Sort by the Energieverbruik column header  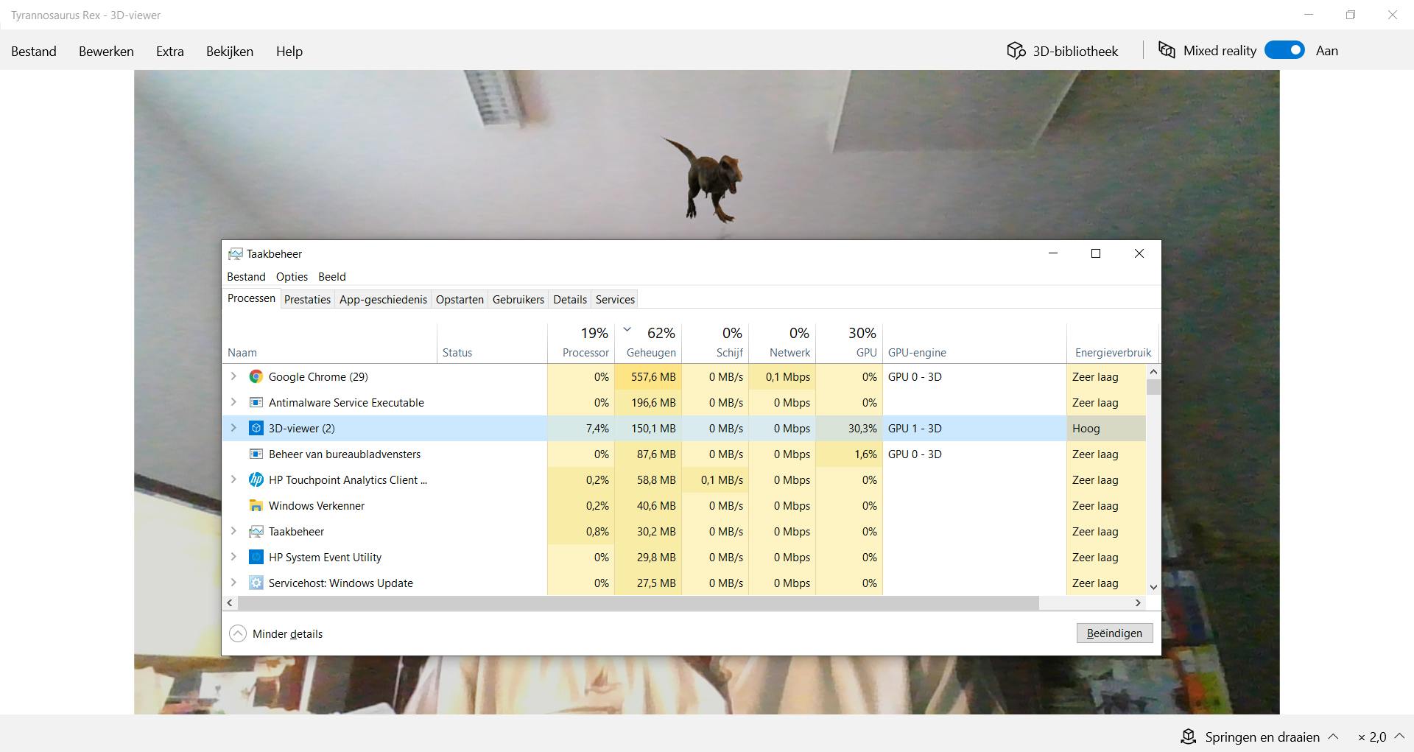1113,343
